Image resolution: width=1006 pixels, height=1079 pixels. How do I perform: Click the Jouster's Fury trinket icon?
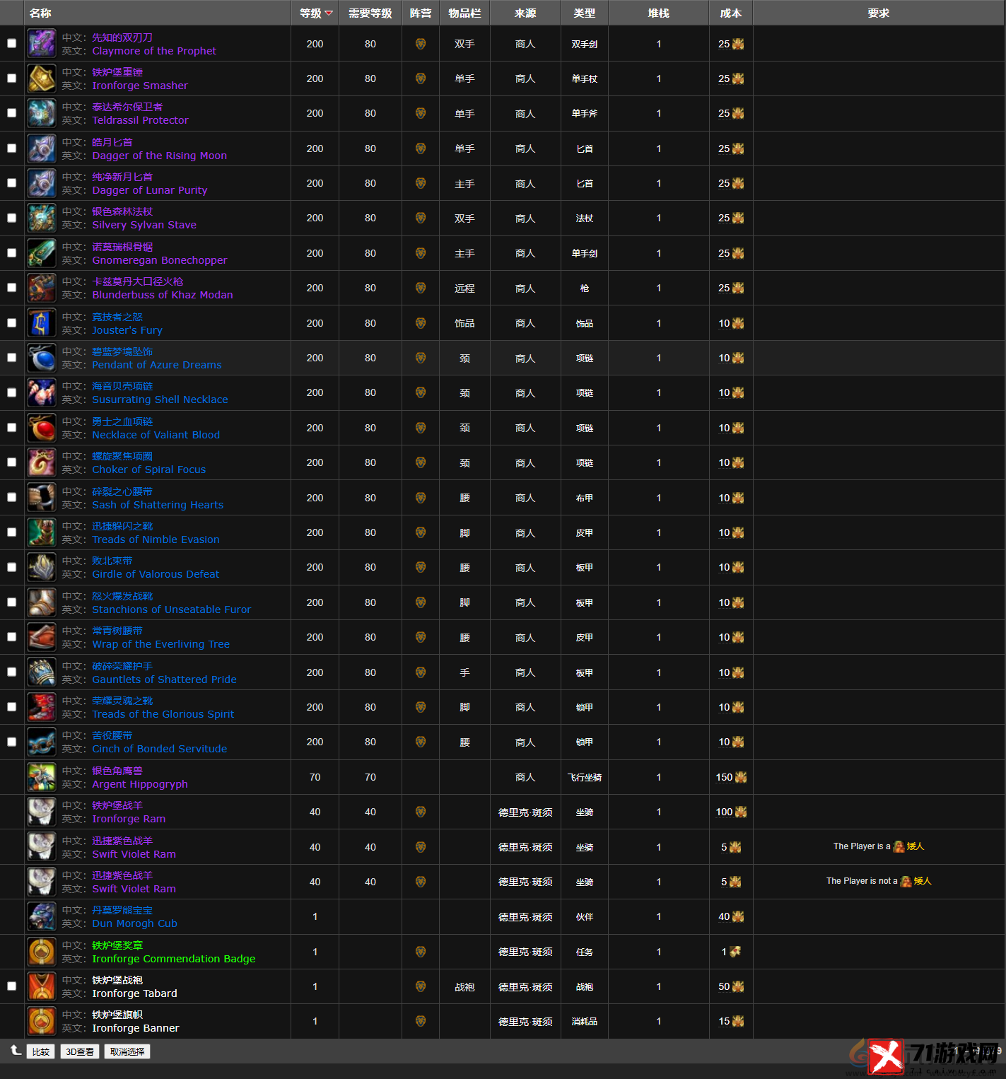[x=42, y=323]
